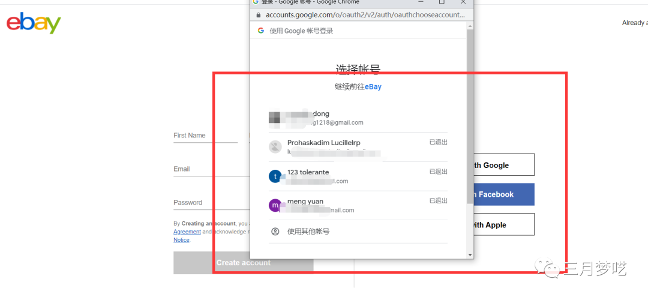Click the purple 'm' avatar icon
This screenshot has height=297, width=648.
pyautogui.click(x=275, y=205)
